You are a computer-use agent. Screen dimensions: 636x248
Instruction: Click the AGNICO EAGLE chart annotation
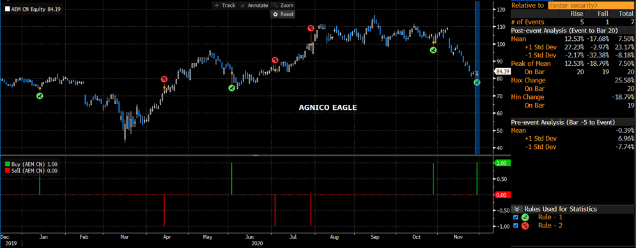coord(328,107)
